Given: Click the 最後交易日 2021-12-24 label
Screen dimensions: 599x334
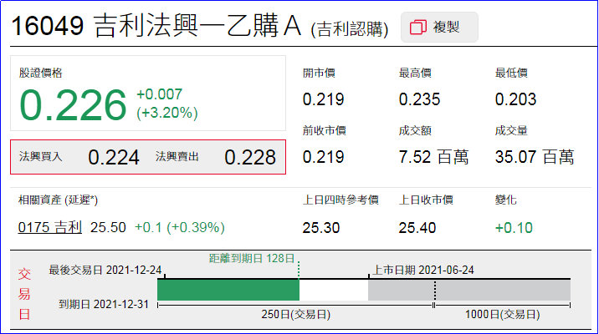Looking at the screenshot, I should [x=105, y=271].
